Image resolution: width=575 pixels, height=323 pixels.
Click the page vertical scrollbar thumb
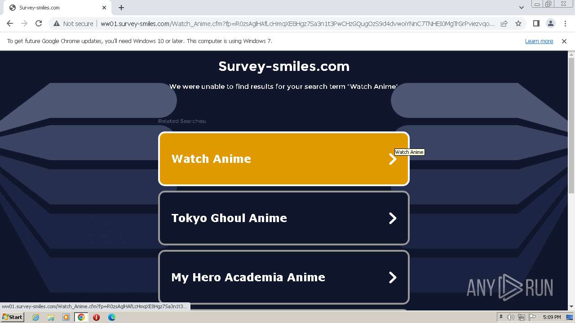tap(571, 126)
